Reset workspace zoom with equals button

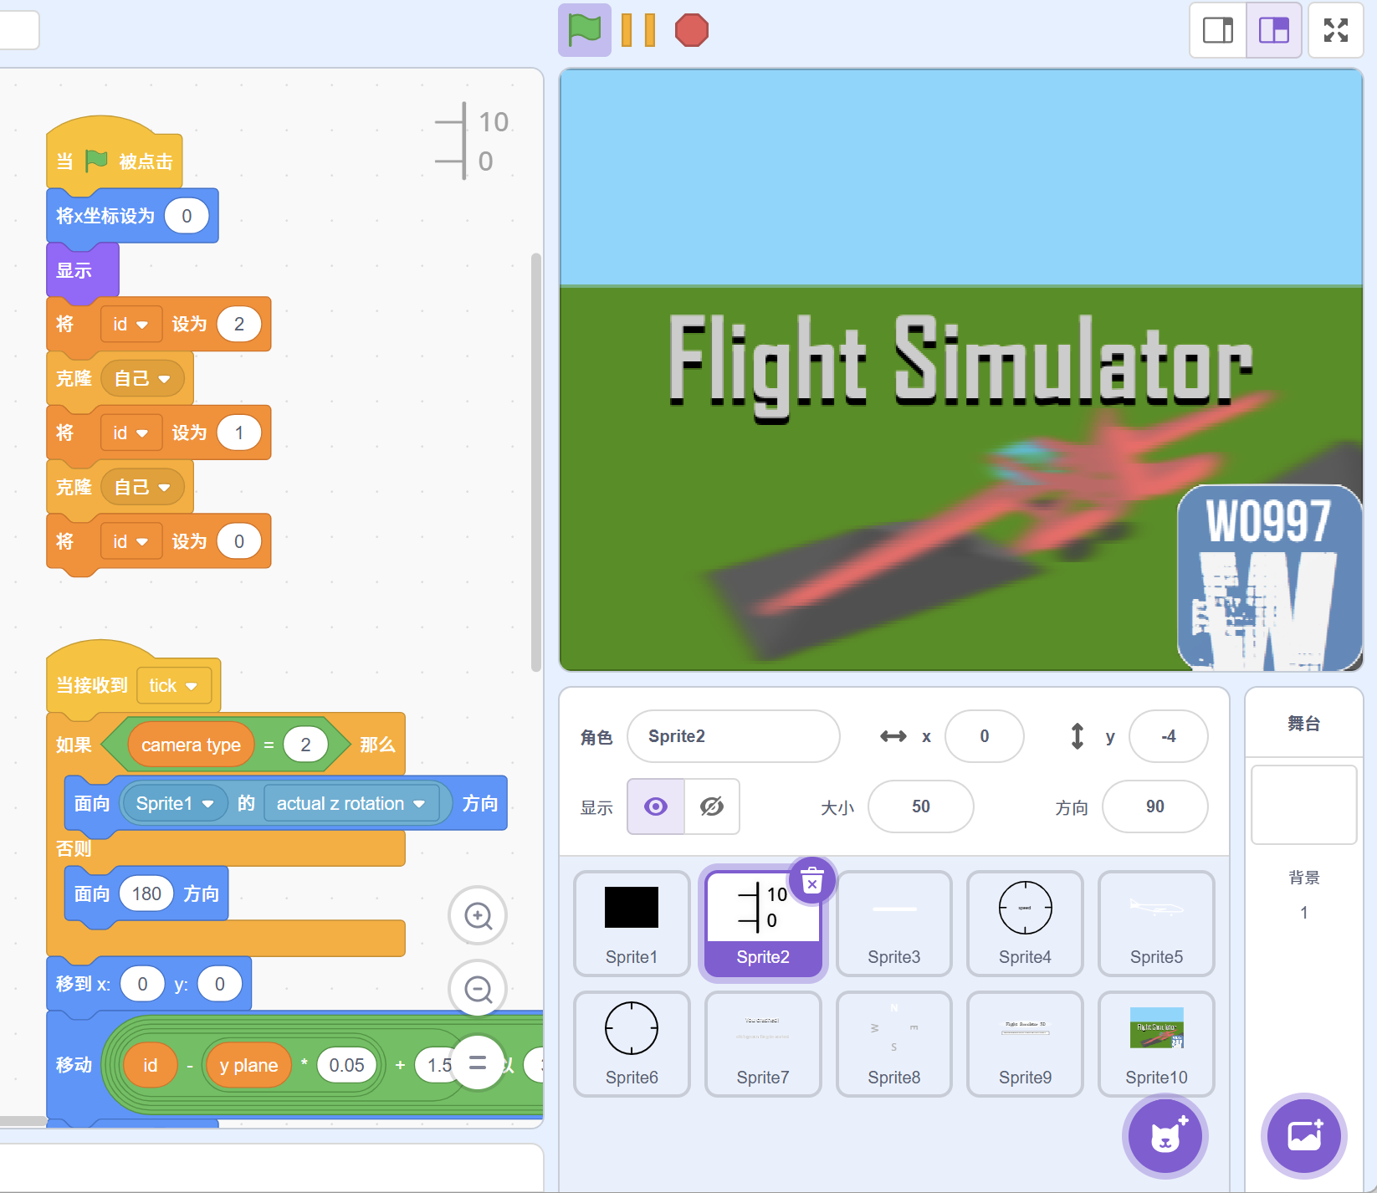click(478, 1063)
